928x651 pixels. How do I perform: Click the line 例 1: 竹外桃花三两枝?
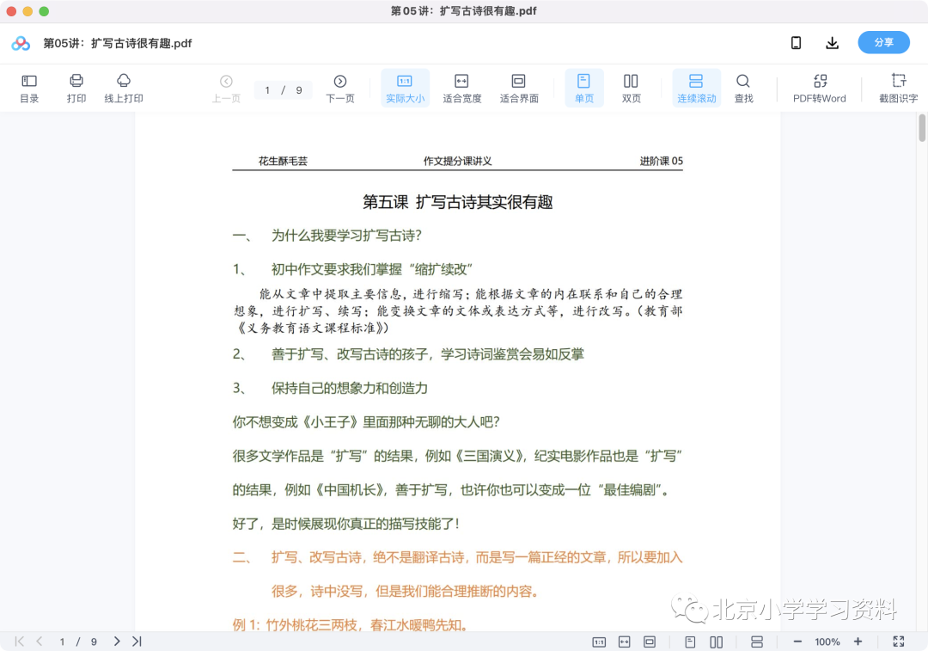(x=351, y=625)
